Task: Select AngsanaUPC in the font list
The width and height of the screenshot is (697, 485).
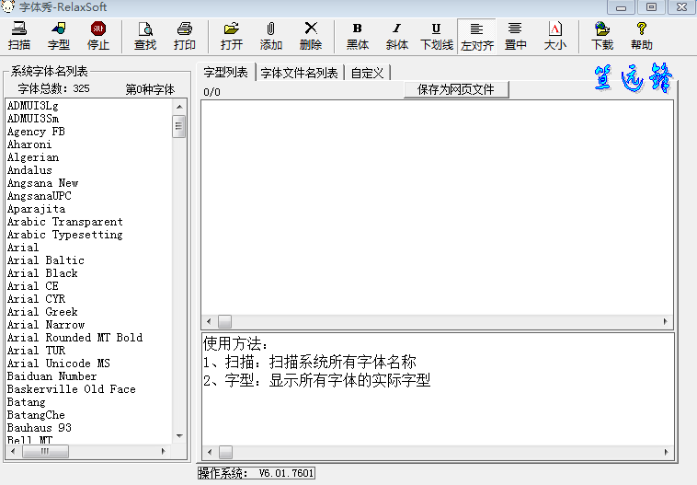Action: coord(40,196)
